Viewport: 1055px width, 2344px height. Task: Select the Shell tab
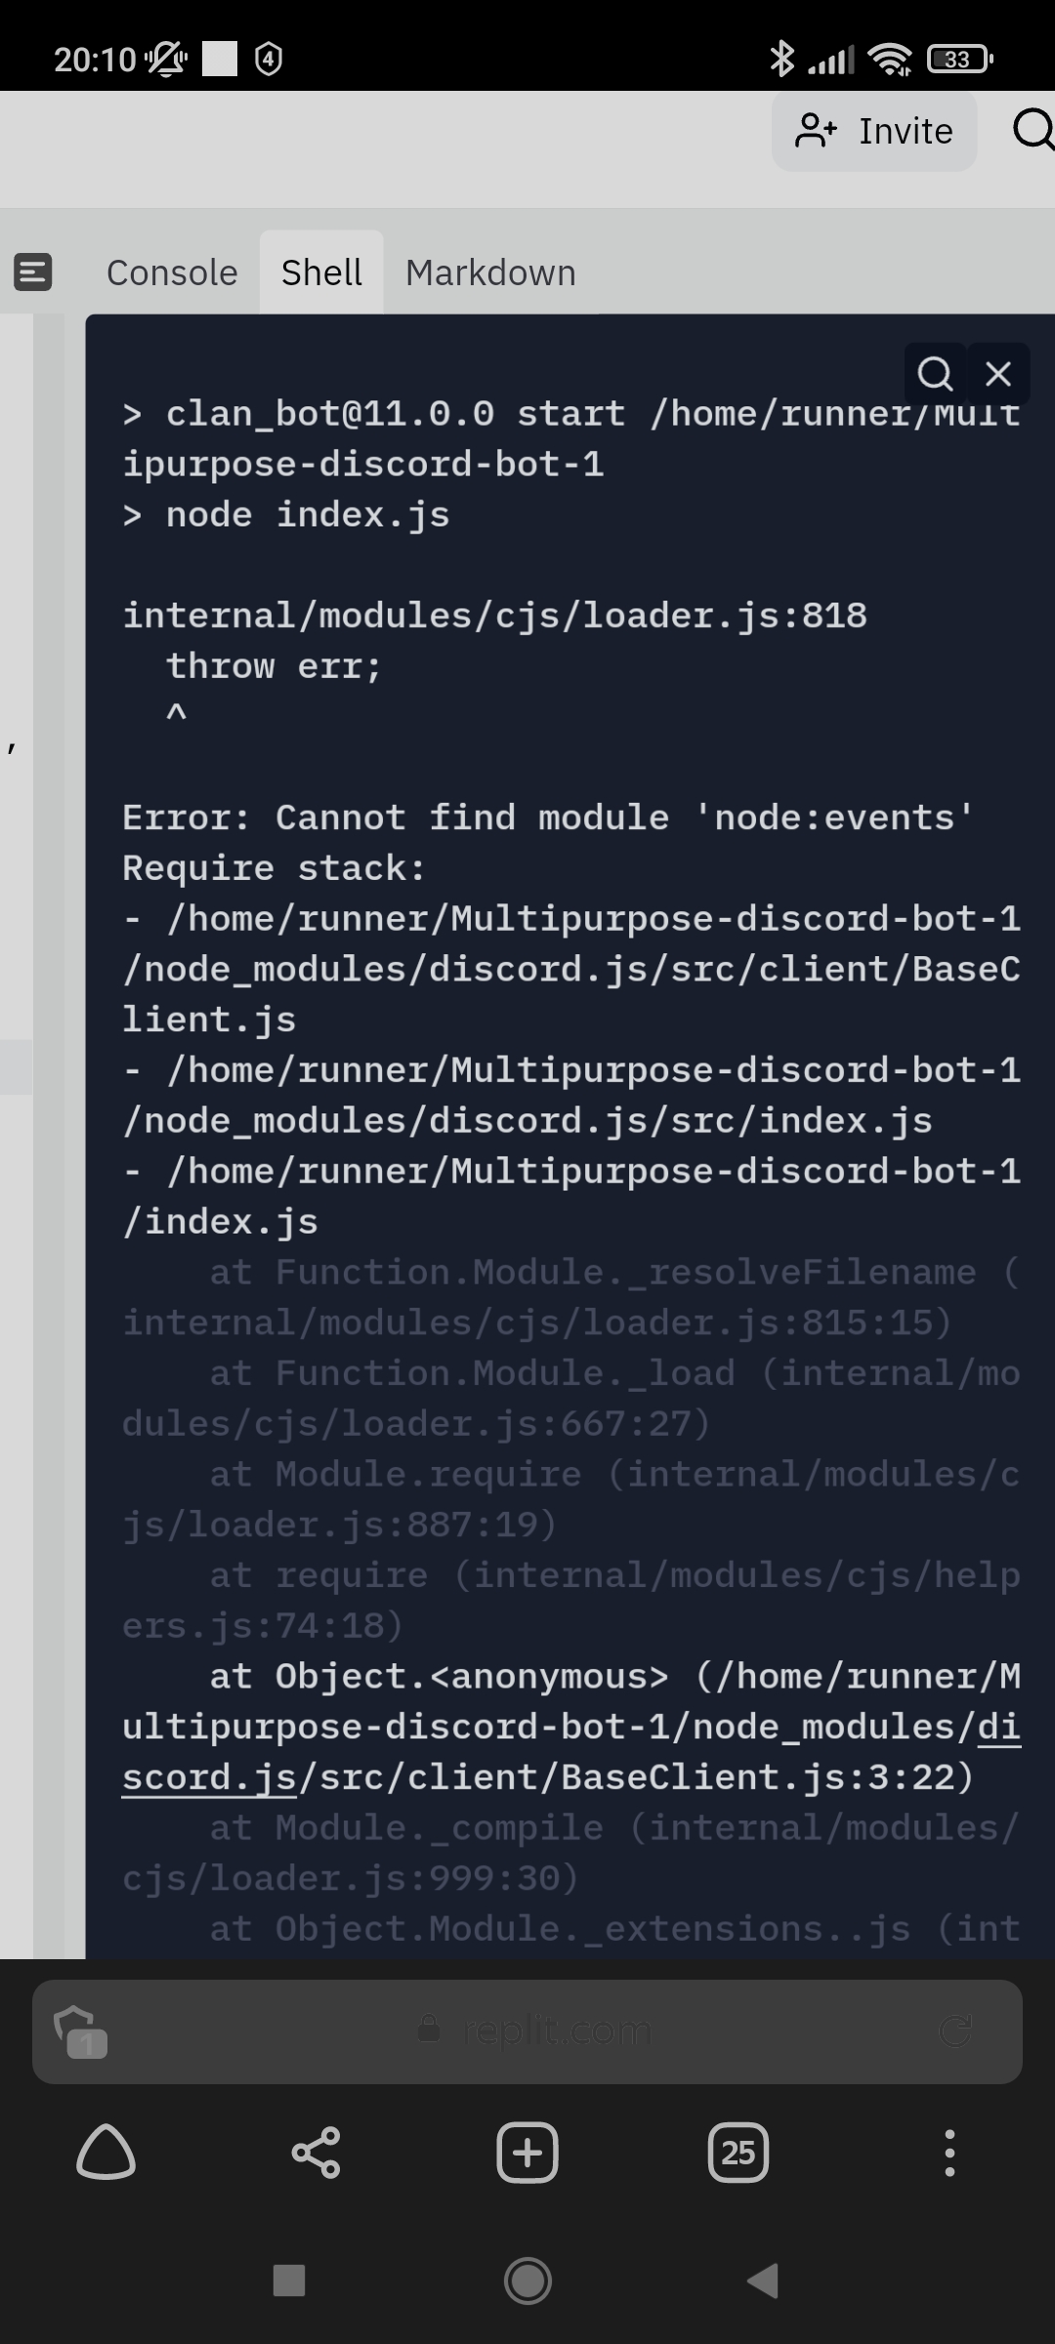click(322, 272)
